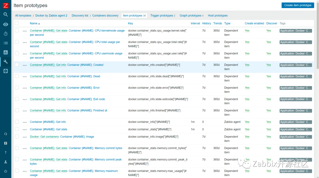This screenshot has width=319, height=178.
Task: Check the Container Created row checkbox
Action: [x=17, y=65]
